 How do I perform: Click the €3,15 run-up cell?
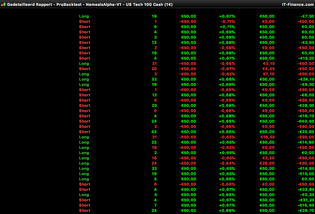pyautogui.click(x=269, y=64)
